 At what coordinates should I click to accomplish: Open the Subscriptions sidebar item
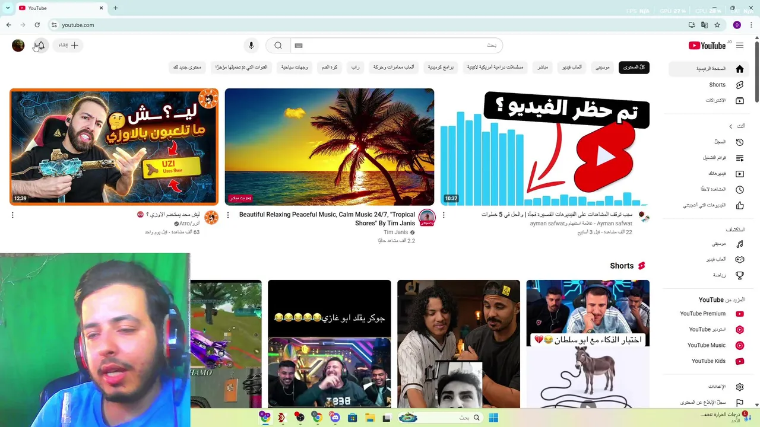click(x=710, y=101)
